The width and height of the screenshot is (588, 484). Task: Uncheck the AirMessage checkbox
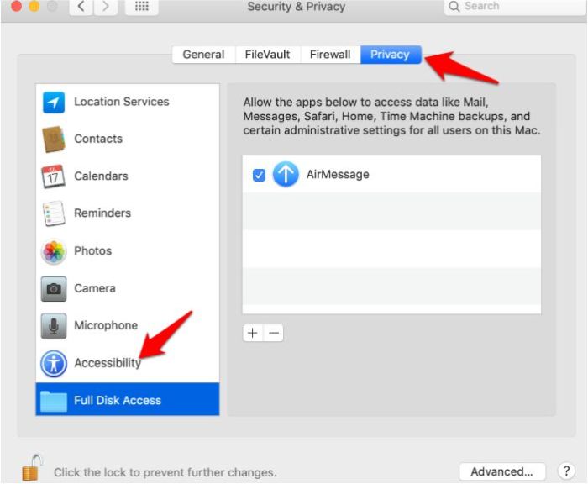click(x=259, y=176)
